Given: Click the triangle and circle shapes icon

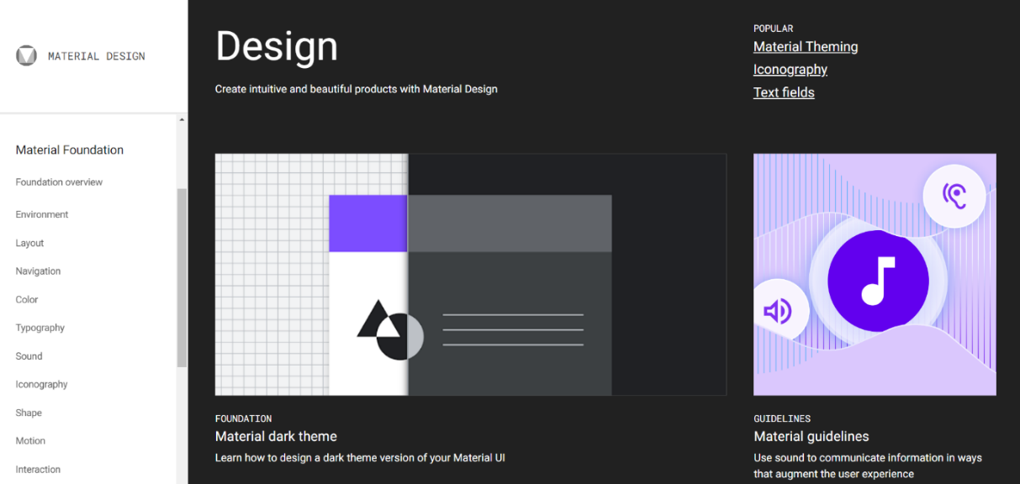Looking at the screenshot, I should click(x=390, y=329).
